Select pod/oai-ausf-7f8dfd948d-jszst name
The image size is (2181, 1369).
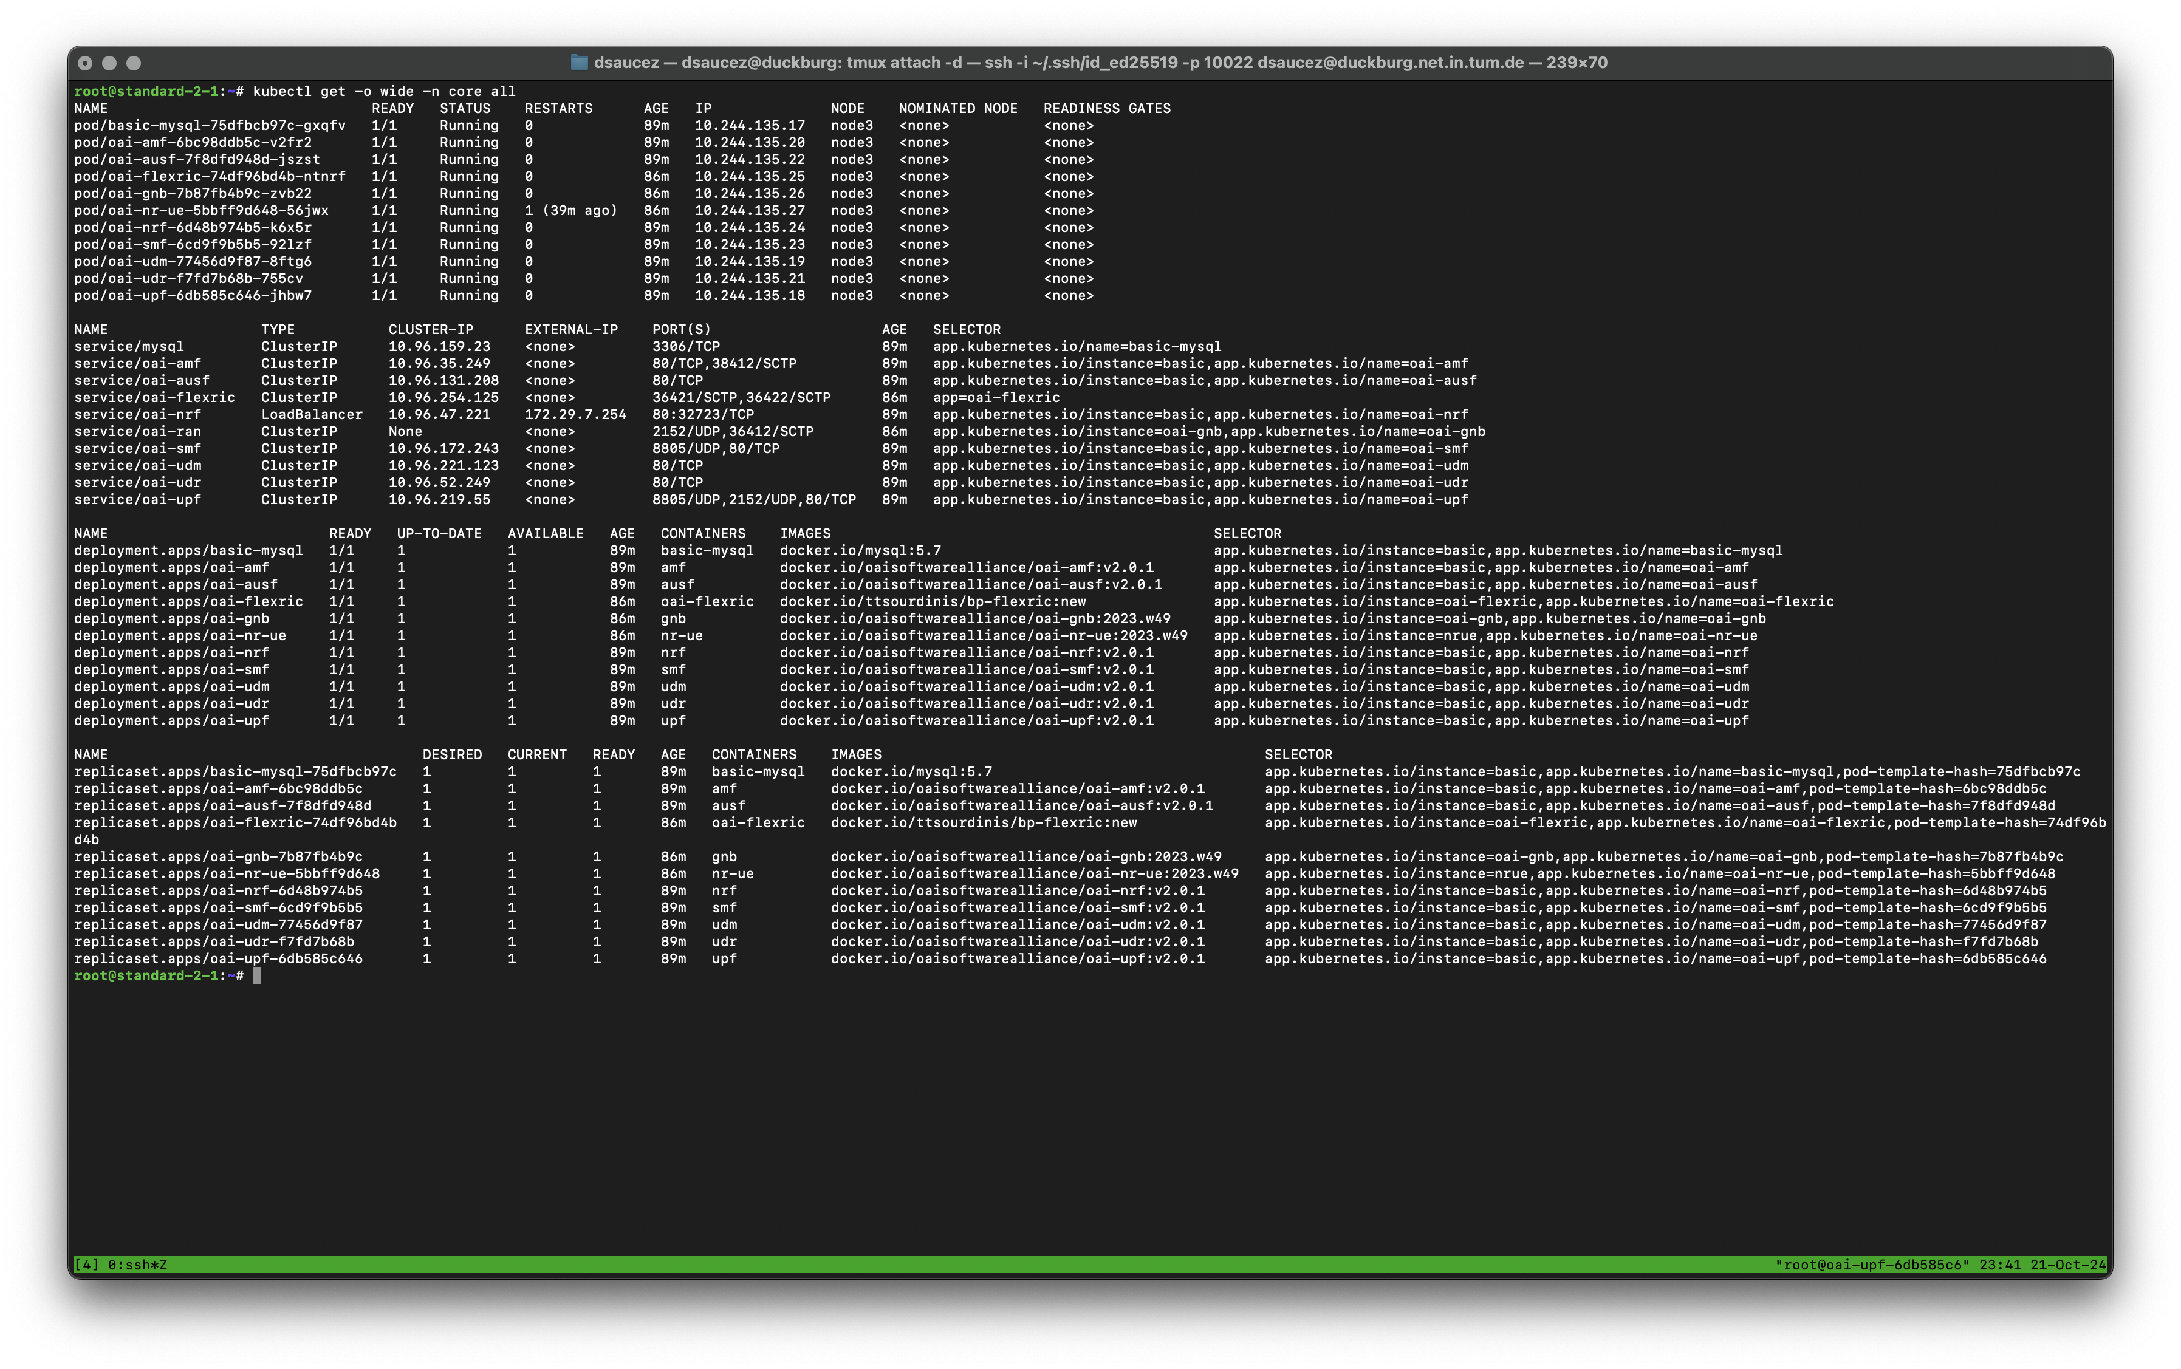pyautogui.click(x=197, y=159)
